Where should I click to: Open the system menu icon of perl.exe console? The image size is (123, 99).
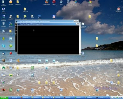(x=16, y=21)
